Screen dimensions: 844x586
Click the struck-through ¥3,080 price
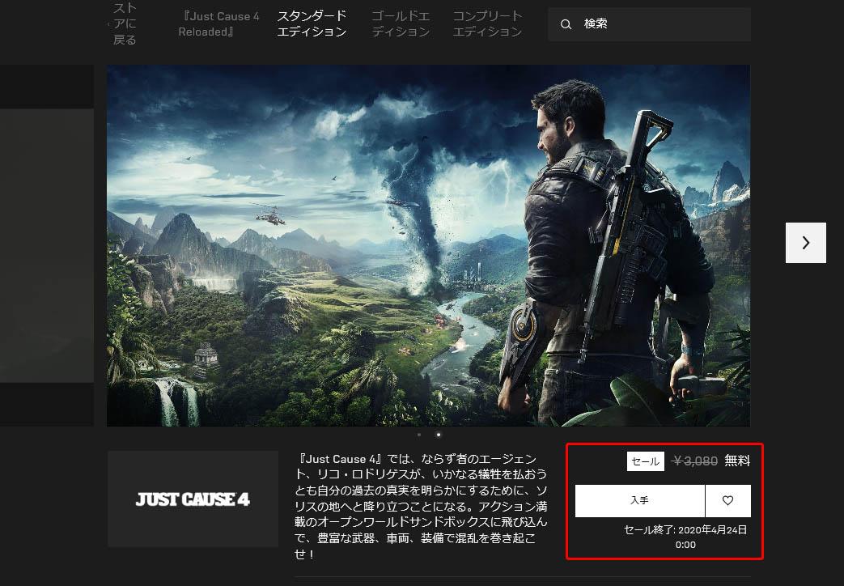coord(695,461)
